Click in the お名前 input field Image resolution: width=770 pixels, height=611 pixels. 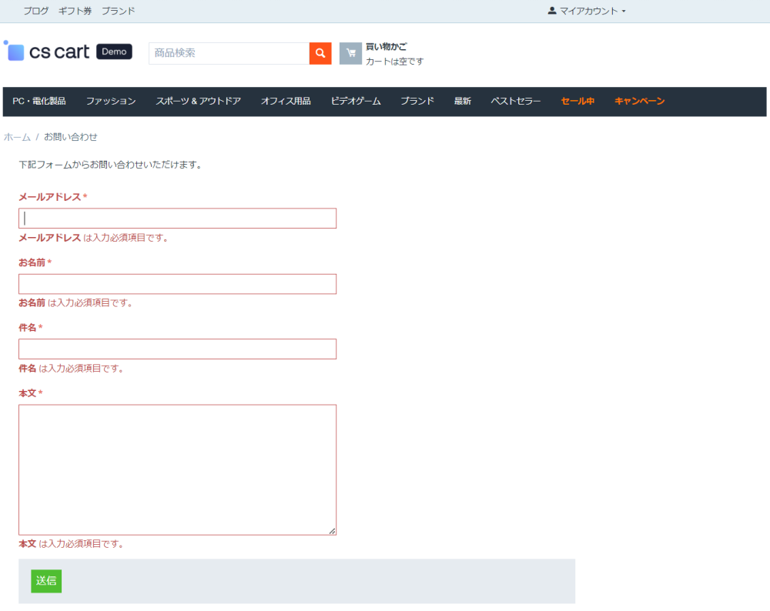coord(177,284)
